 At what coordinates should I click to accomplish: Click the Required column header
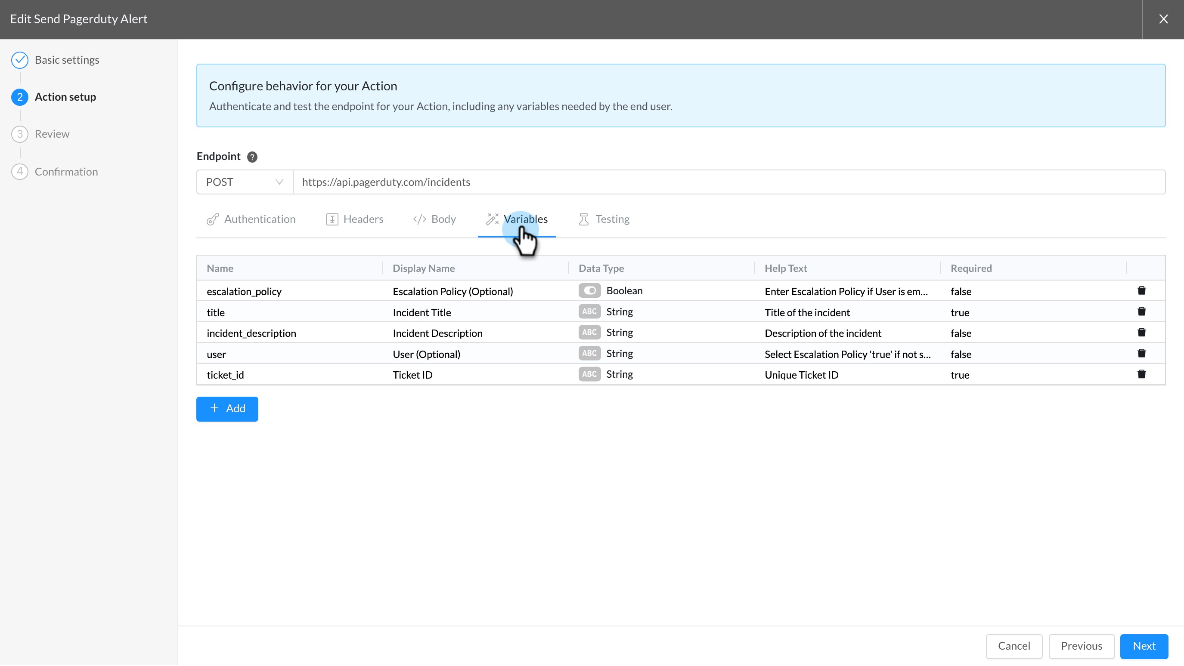click(1034, 268)
